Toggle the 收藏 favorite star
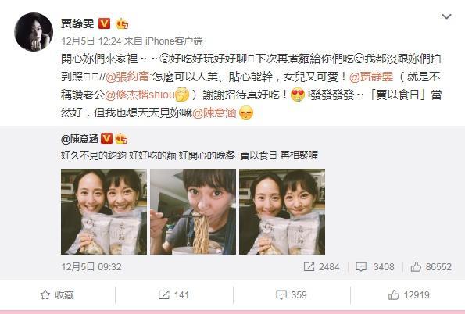 pos(57,295)
